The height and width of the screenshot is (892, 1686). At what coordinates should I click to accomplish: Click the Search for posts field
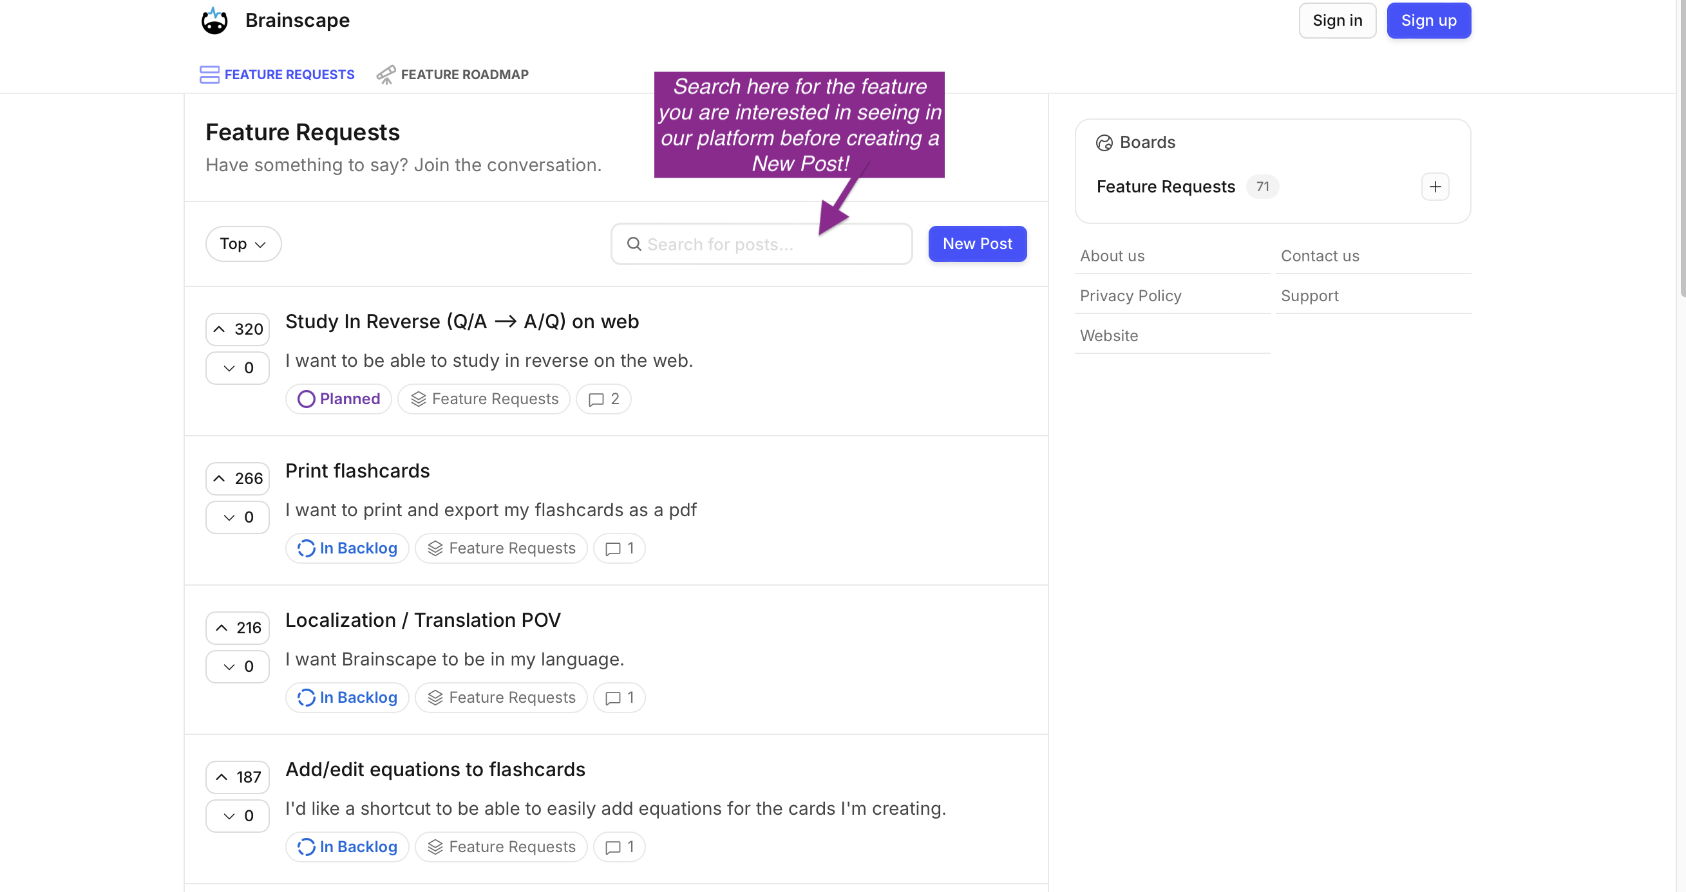point(761,244)
